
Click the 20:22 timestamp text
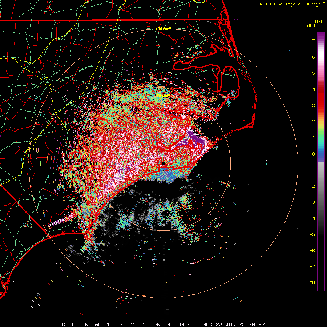pos(256,324)
